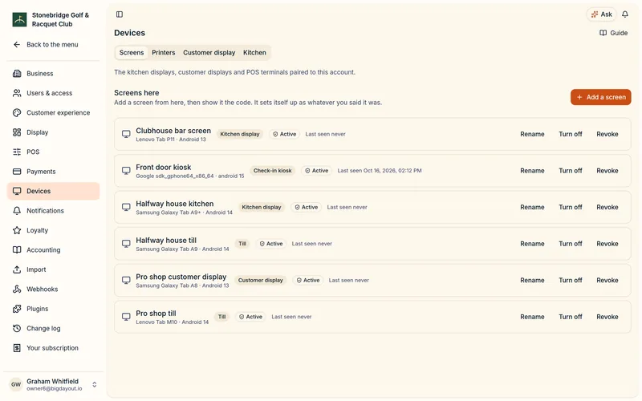
Task: Open the Guide link
Action: (613, 33)
